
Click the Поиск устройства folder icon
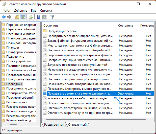pyautogui.click(x=3, y=61)
